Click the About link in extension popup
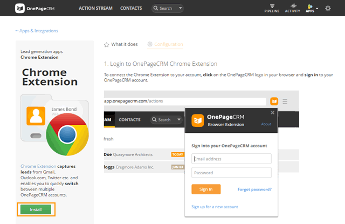The height and width of the screenshot is (224, 345). coord(266,124)
